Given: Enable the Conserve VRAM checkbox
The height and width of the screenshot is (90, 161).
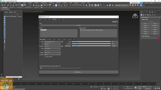Looking at the screenshot, I should click(45, 56).
